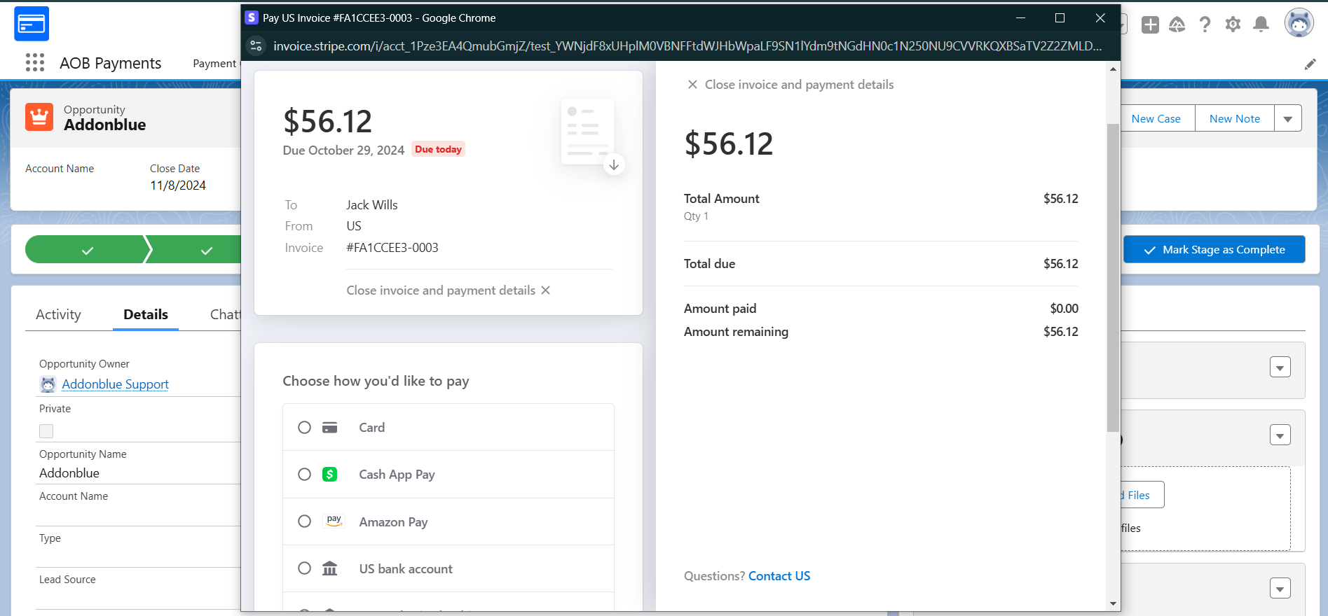Download invoice via the arrow icon
1328x616 pixels.
(614, 165)
